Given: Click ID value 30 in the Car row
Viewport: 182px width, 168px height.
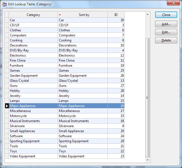Looking at the screenshot, I should 116,20.
